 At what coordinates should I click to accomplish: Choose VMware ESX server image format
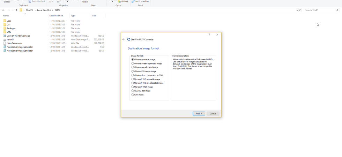click(144, 71)
